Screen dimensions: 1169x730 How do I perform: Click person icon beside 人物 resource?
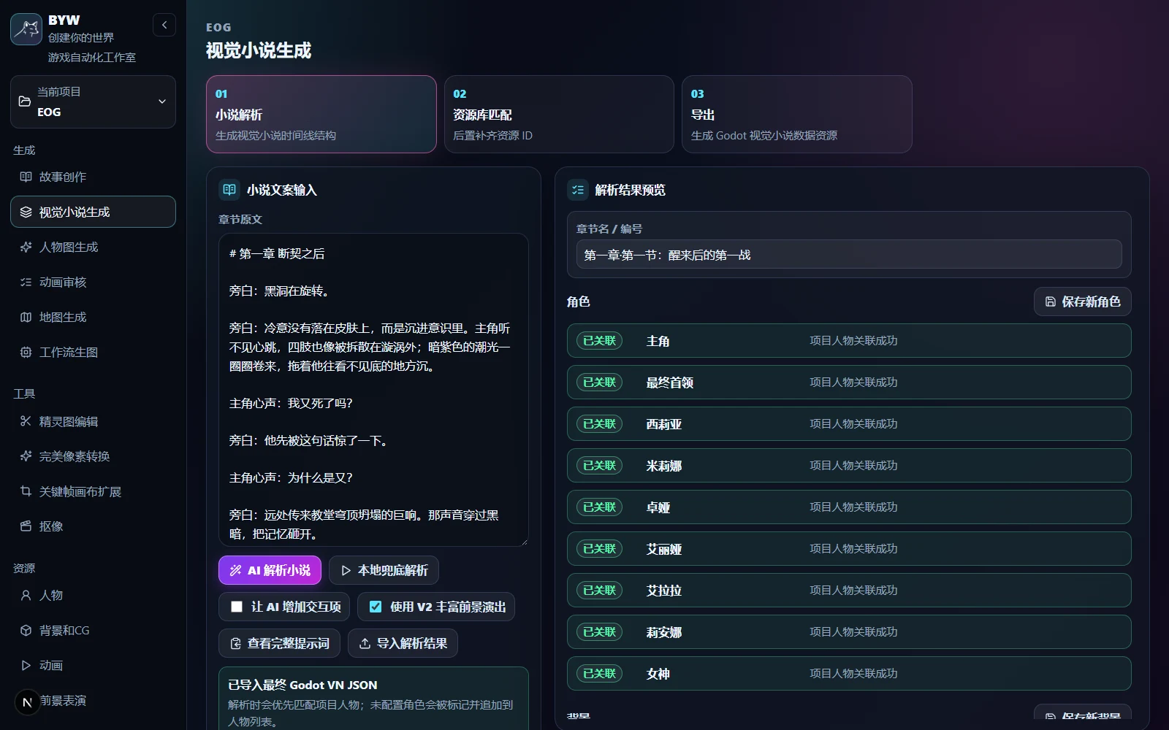tap(26, 595)
